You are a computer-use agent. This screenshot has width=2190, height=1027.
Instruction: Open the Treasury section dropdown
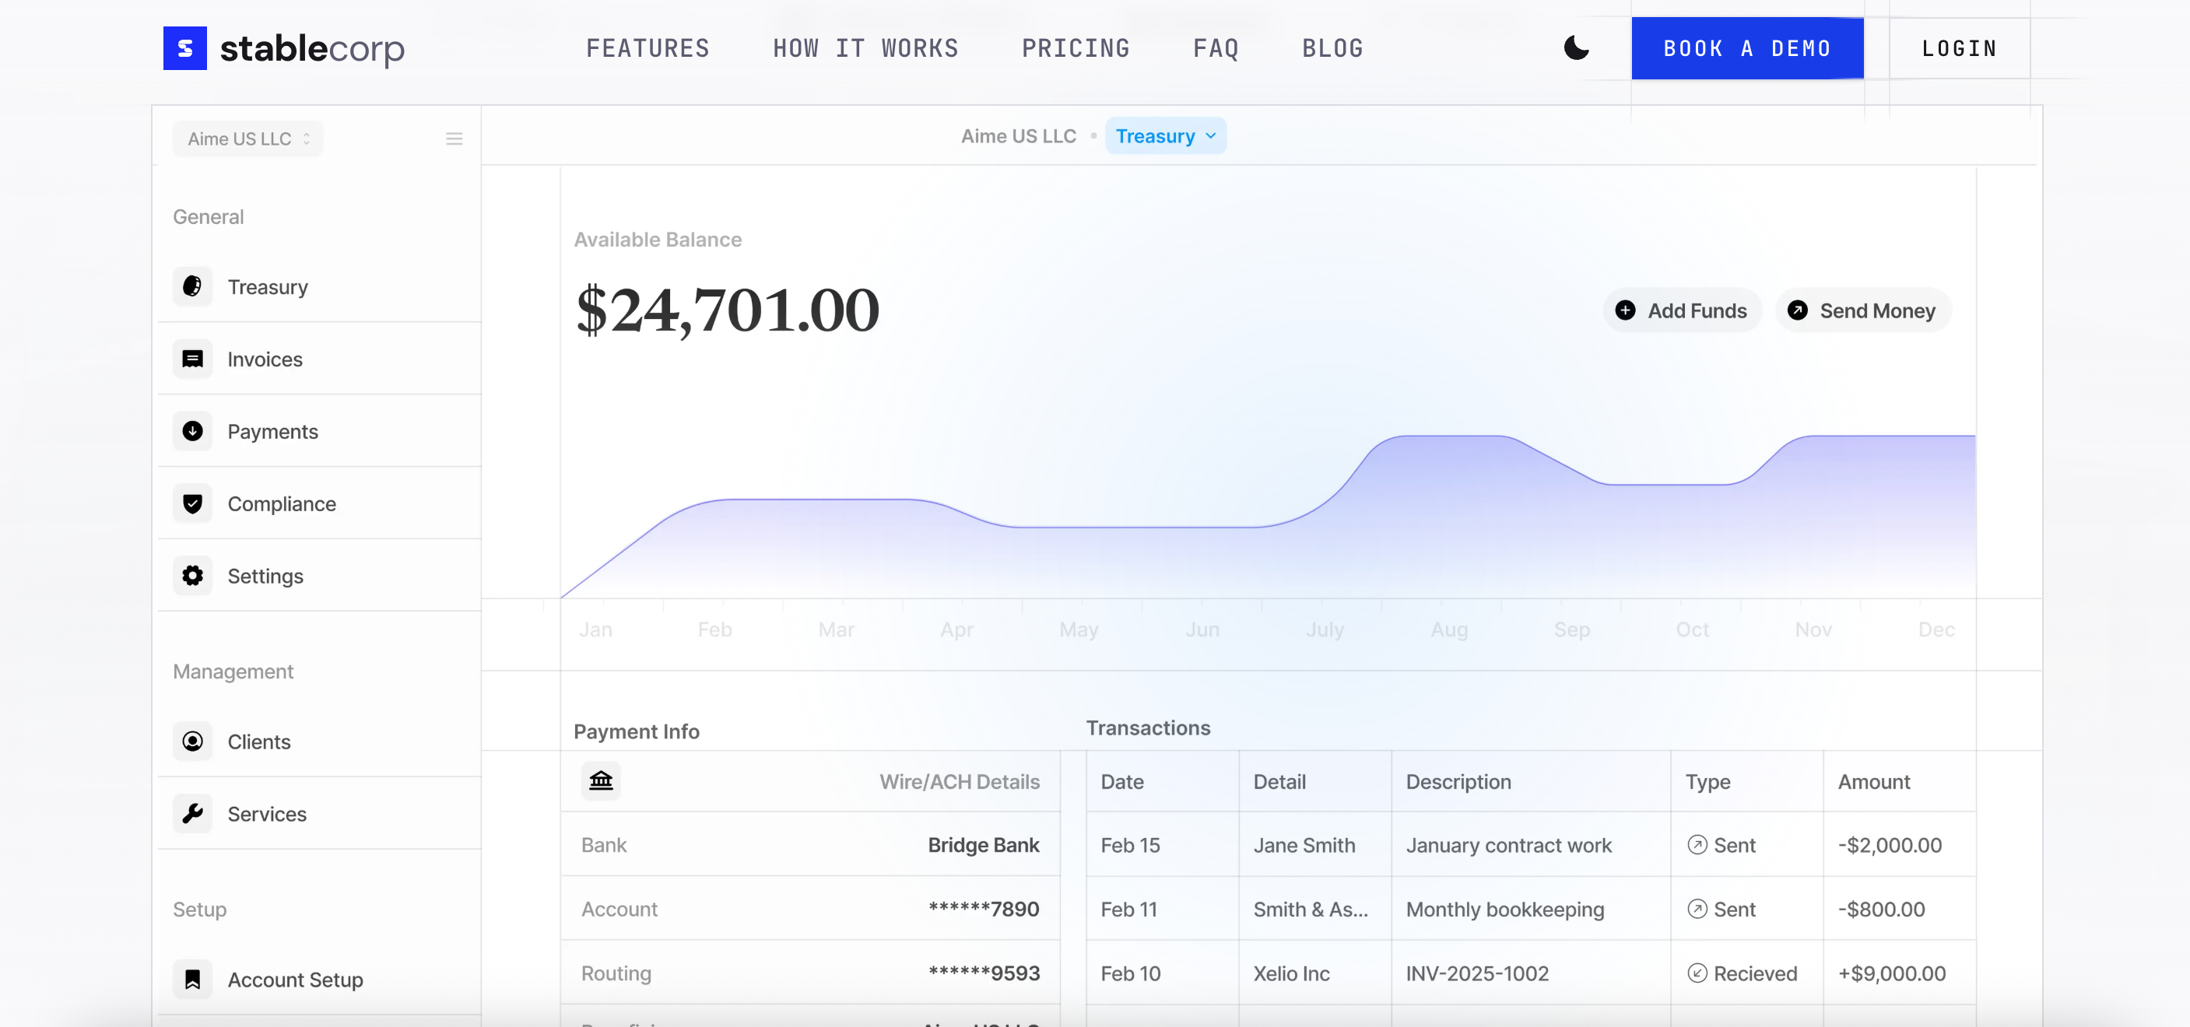coord(1166,135)
